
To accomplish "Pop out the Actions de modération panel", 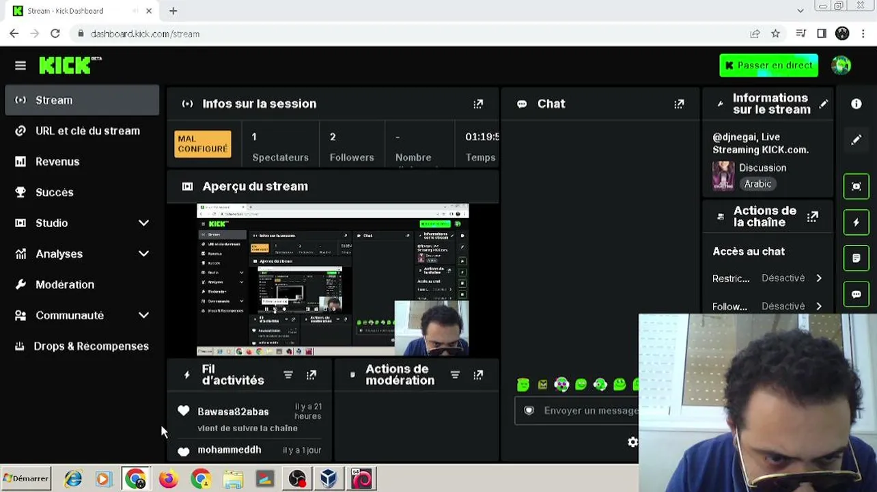I will click(x=478, y=375).
